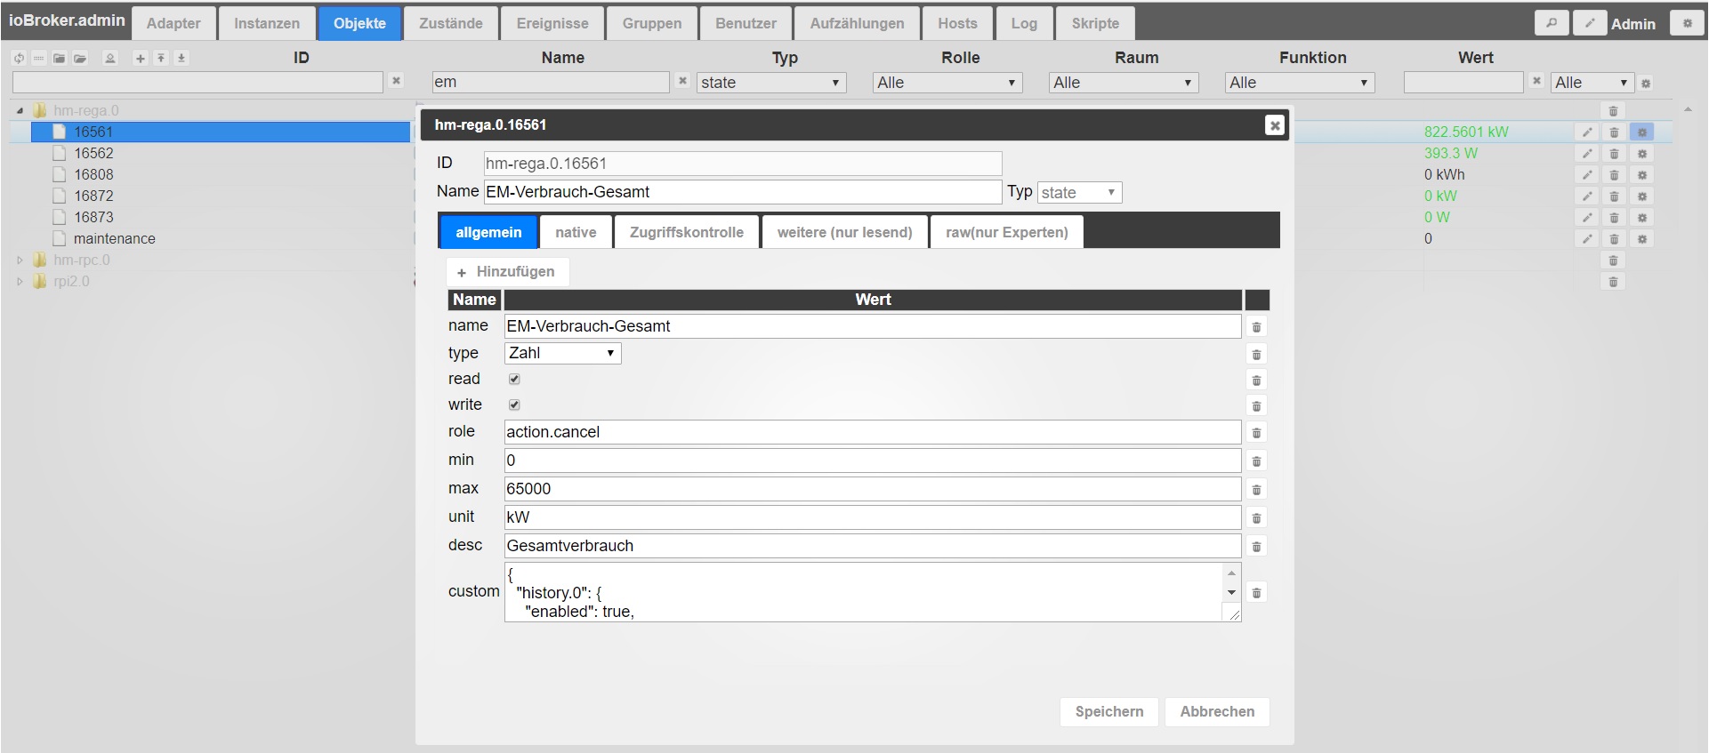This screenshot has height=753, width=1709.
Task: Open the Skripte tab
Action: (1095, 23)
